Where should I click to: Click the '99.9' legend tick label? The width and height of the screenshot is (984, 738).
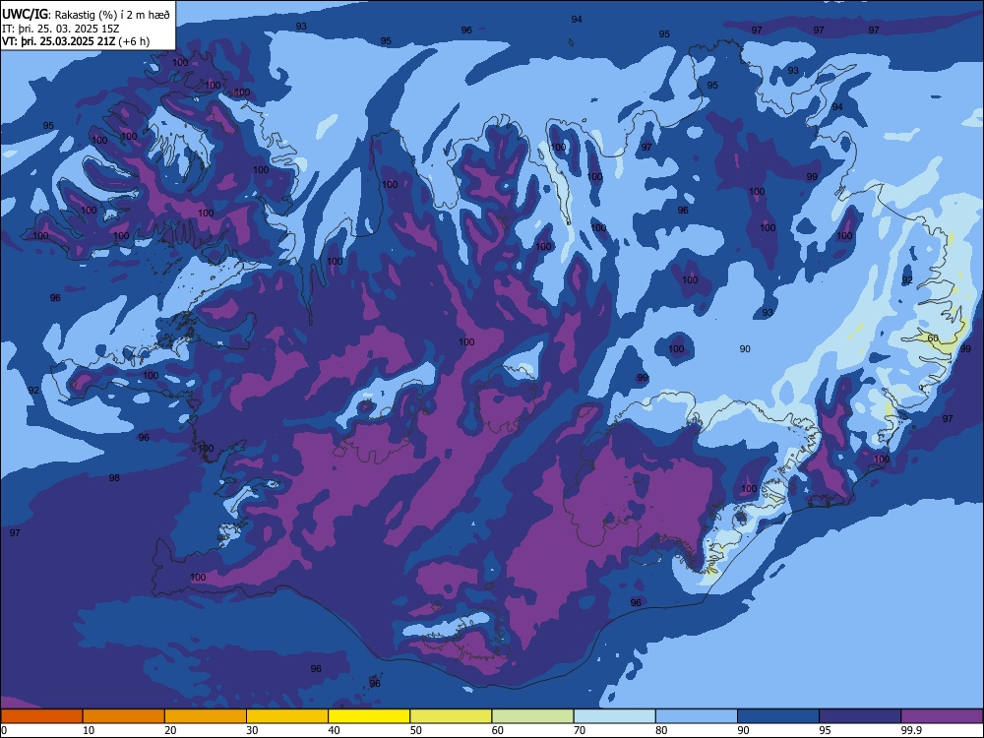(x=910, y=730)
